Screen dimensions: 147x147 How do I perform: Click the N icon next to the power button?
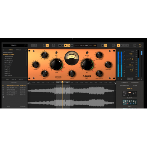[135, 45]
